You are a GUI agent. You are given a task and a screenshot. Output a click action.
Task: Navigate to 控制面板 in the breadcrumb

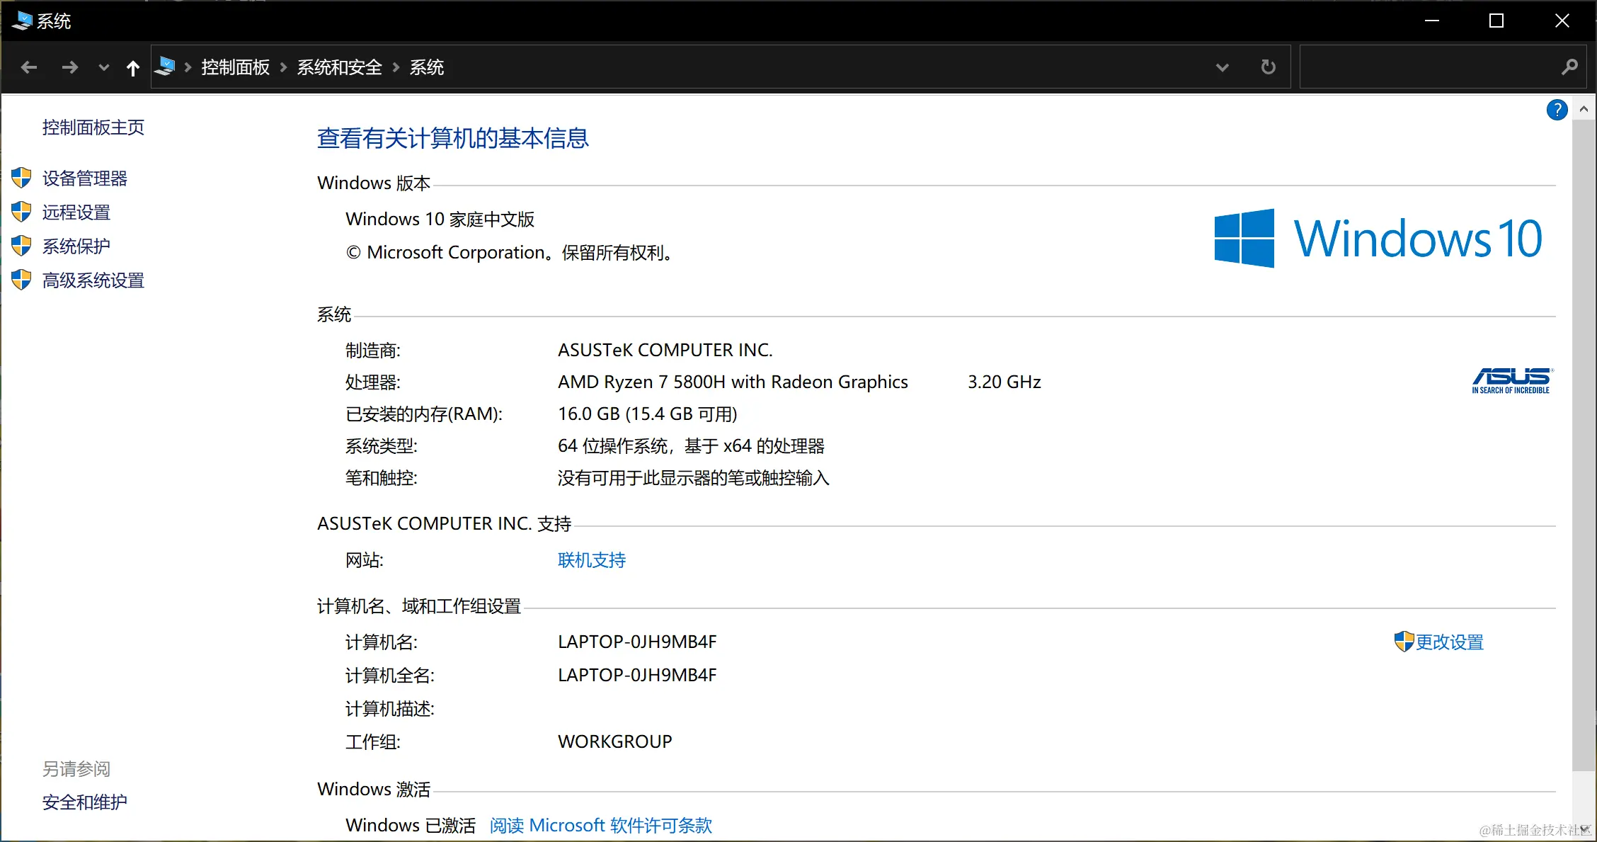point(234,67)
